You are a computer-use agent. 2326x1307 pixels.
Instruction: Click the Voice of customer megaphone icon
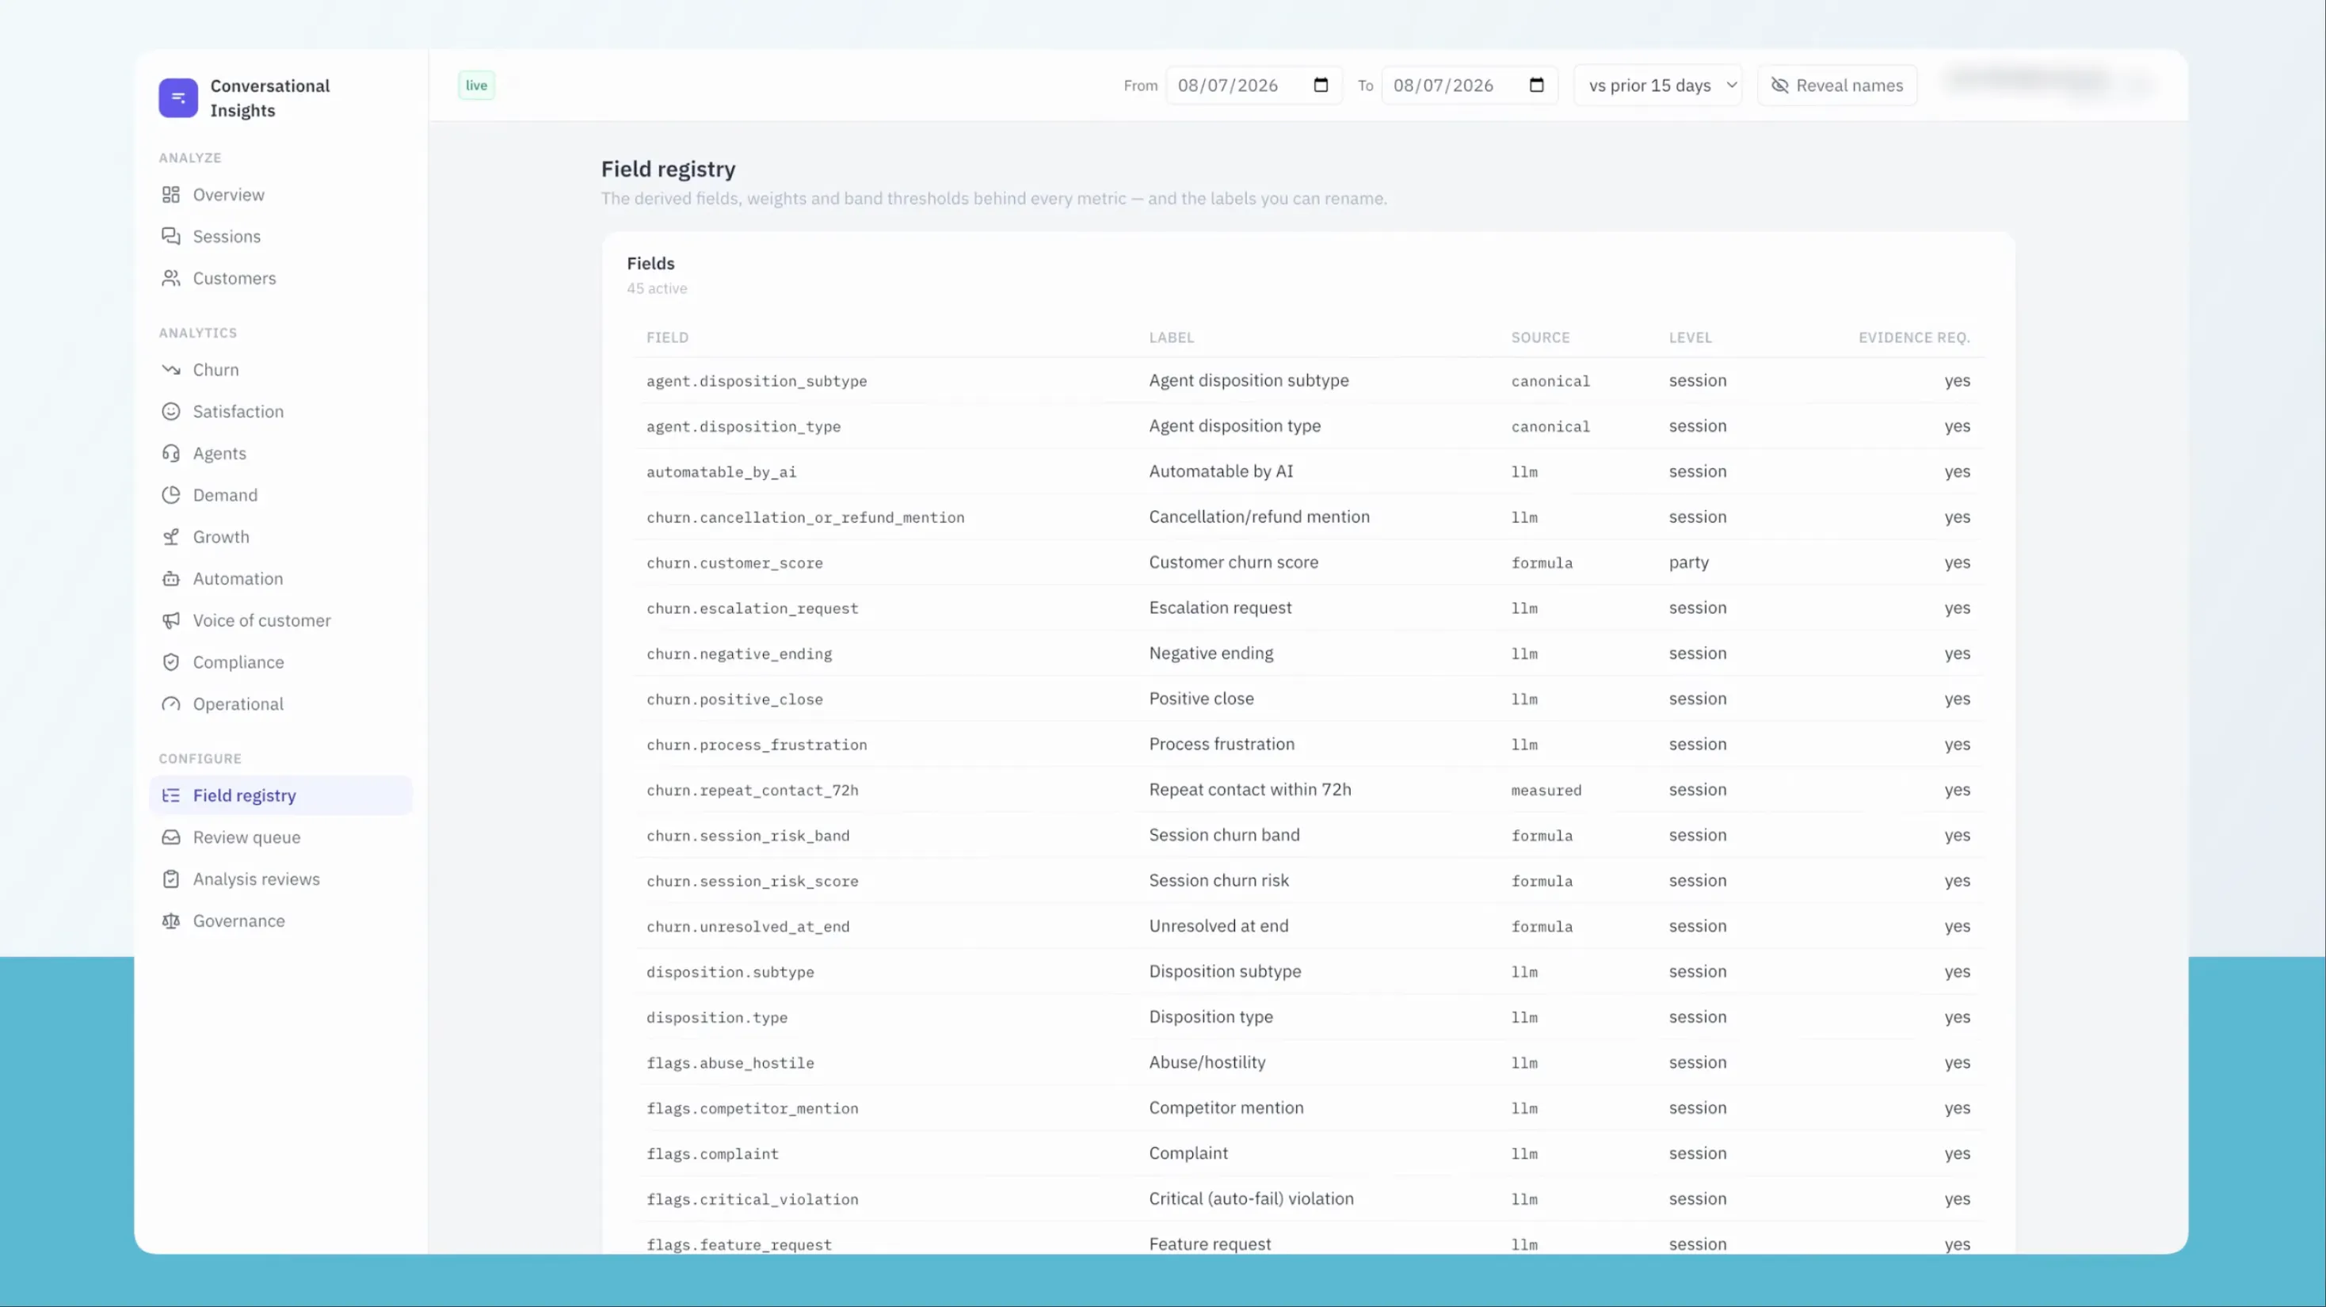pos(170,620)
